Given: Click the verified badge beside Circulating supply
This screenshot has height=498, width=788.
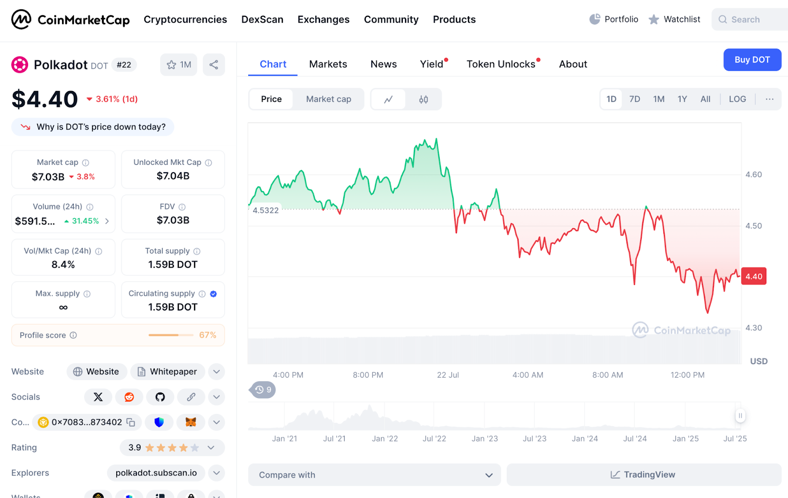Looking at the screenshot, I should (x=213, y=294).
